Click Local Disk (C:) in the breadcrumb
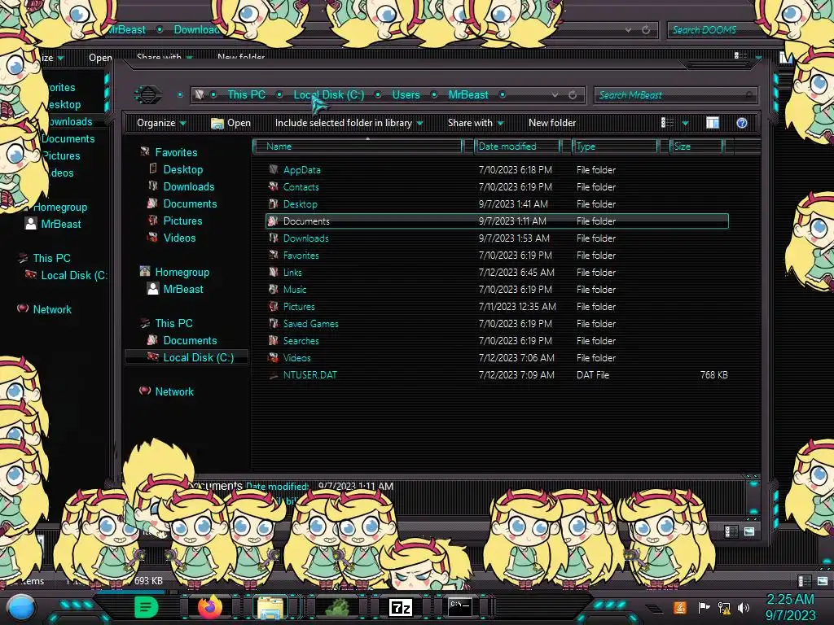The width and height of the screenshot is (834, 625). click(x=329, y=94)
